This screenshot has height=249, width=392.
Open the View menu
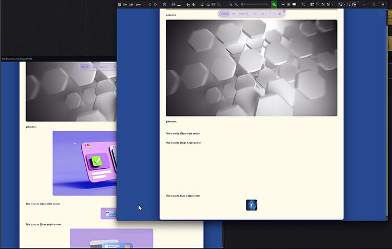pos(138,5)
